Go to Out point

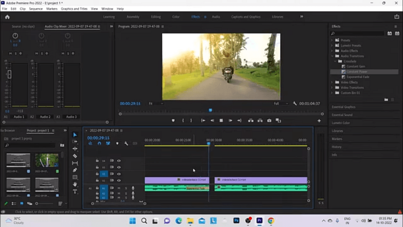point(239,121)
